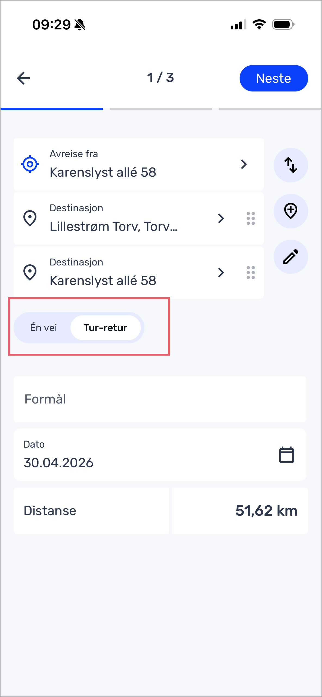322x697 pixels.
Task: Expand the Avreise fra chevron
Action: 244,164
